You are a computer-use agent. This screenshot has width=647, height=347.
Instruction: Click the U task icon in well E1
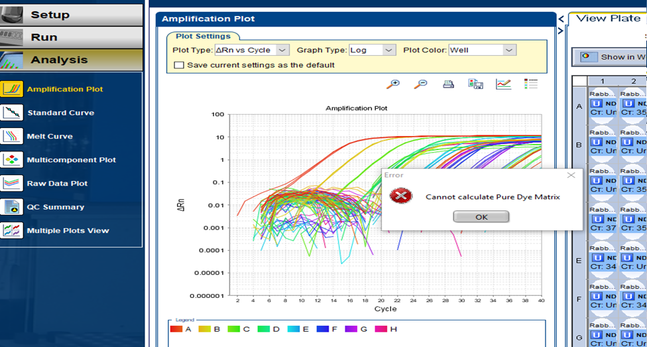597,257
